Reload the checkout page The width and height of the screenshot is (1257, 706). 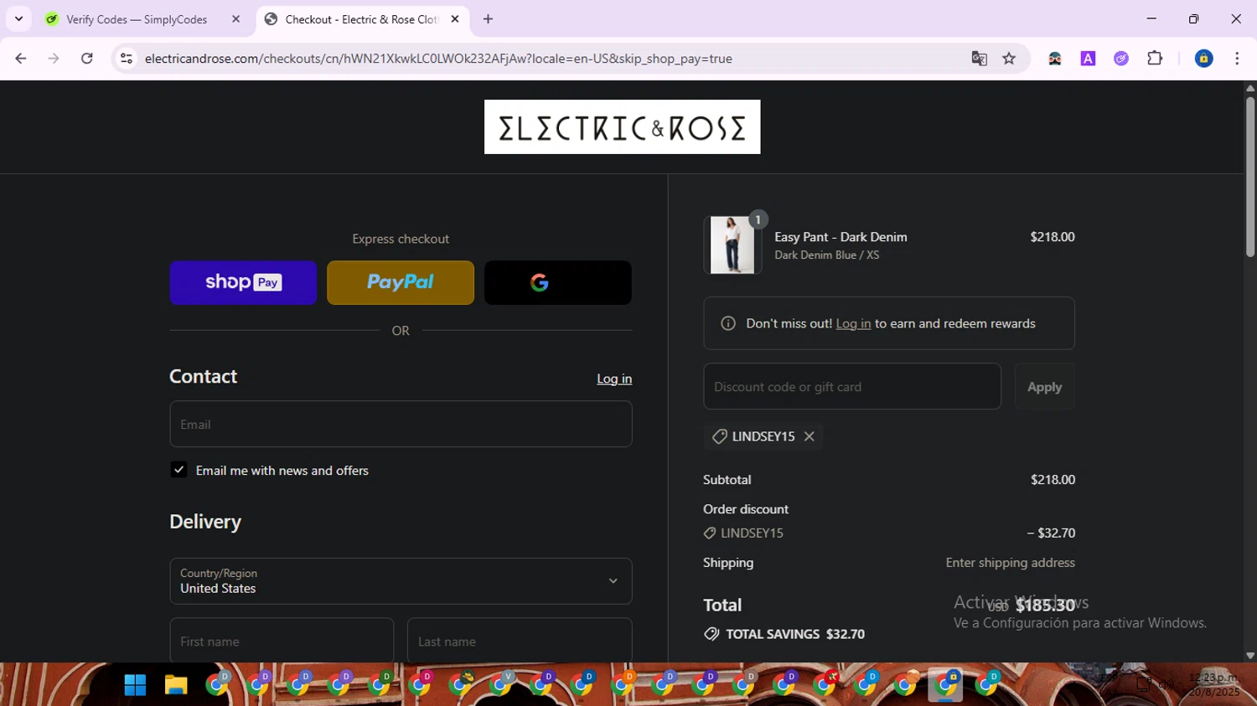coord(87,59)
